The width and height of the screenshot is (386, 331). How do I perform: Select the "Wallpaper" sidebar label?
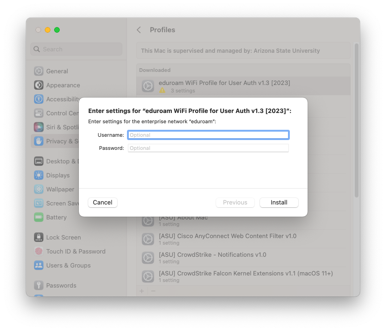(60, 190)
